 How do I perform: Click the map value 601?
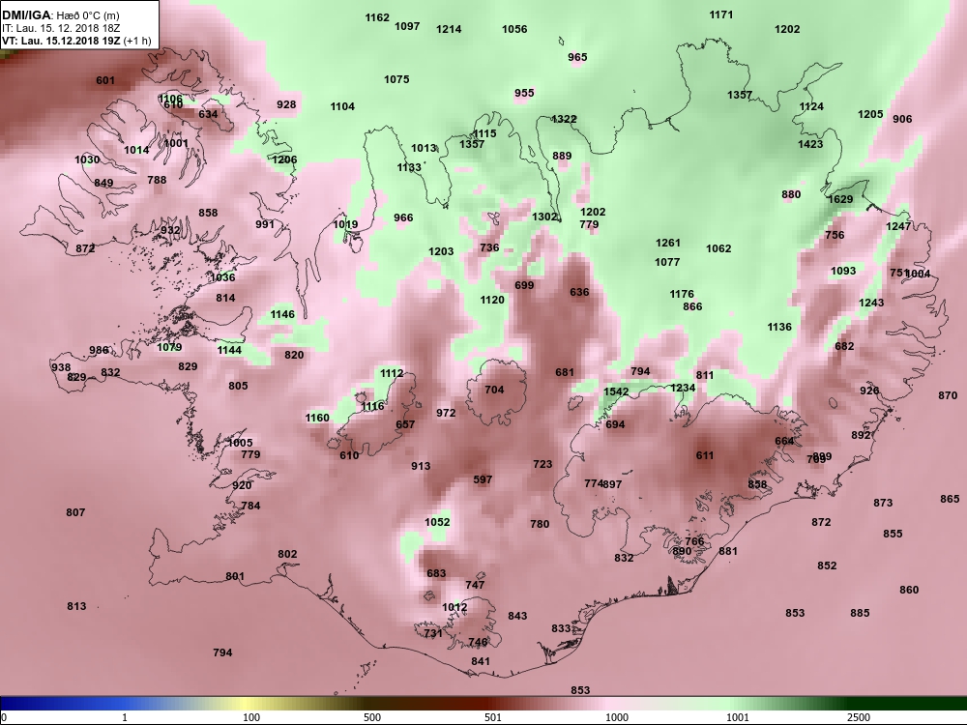point(105,80)
